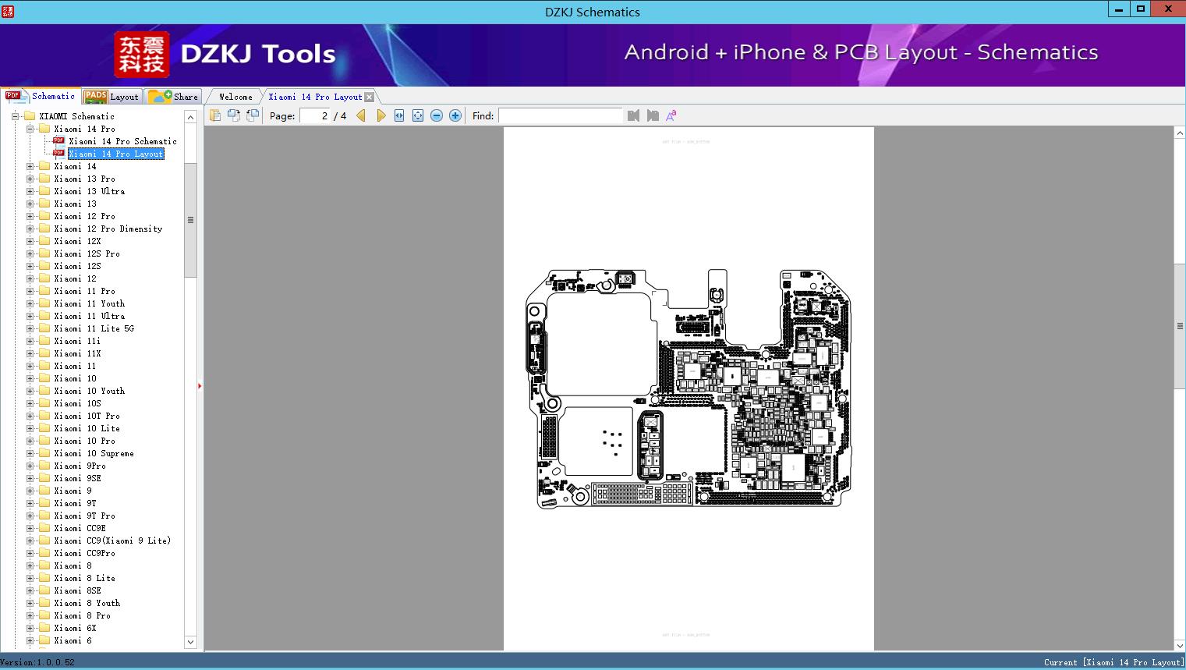
Task: Fit the whole page in view
Action: click(418, 115)
